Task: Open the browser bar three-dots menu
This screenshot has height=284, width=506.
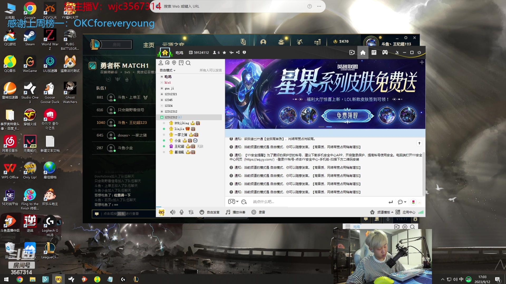Action: (x=319, y=6)
